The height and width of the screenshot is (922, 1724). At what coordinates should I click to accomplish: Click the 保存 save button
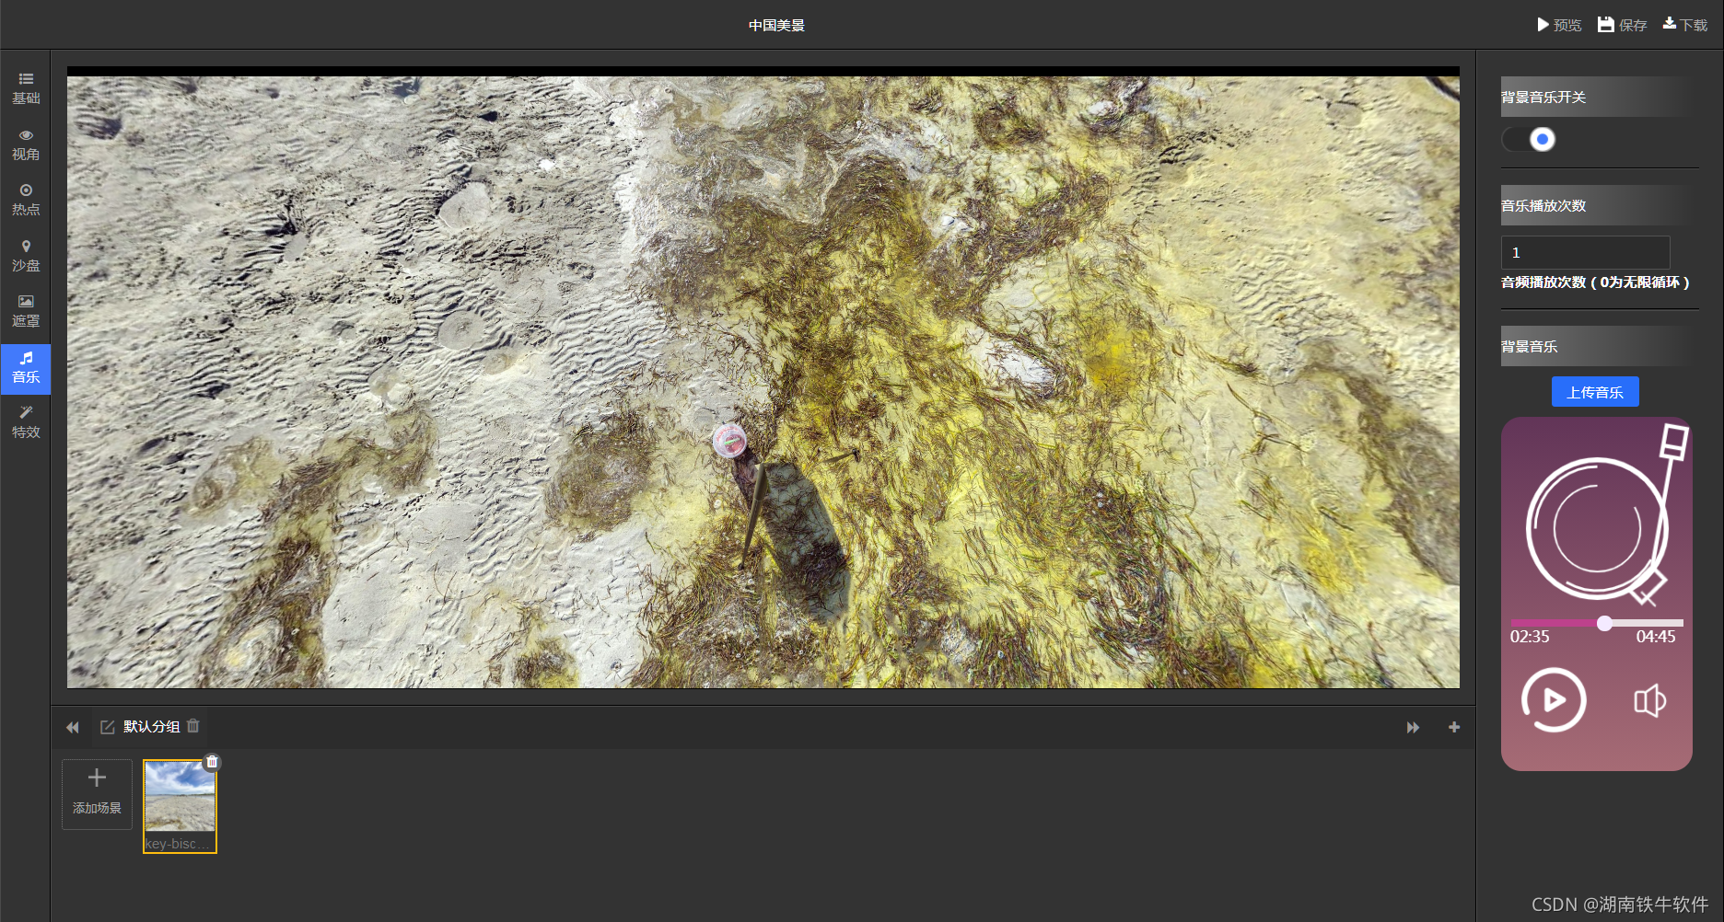[x=1623, y=25]
